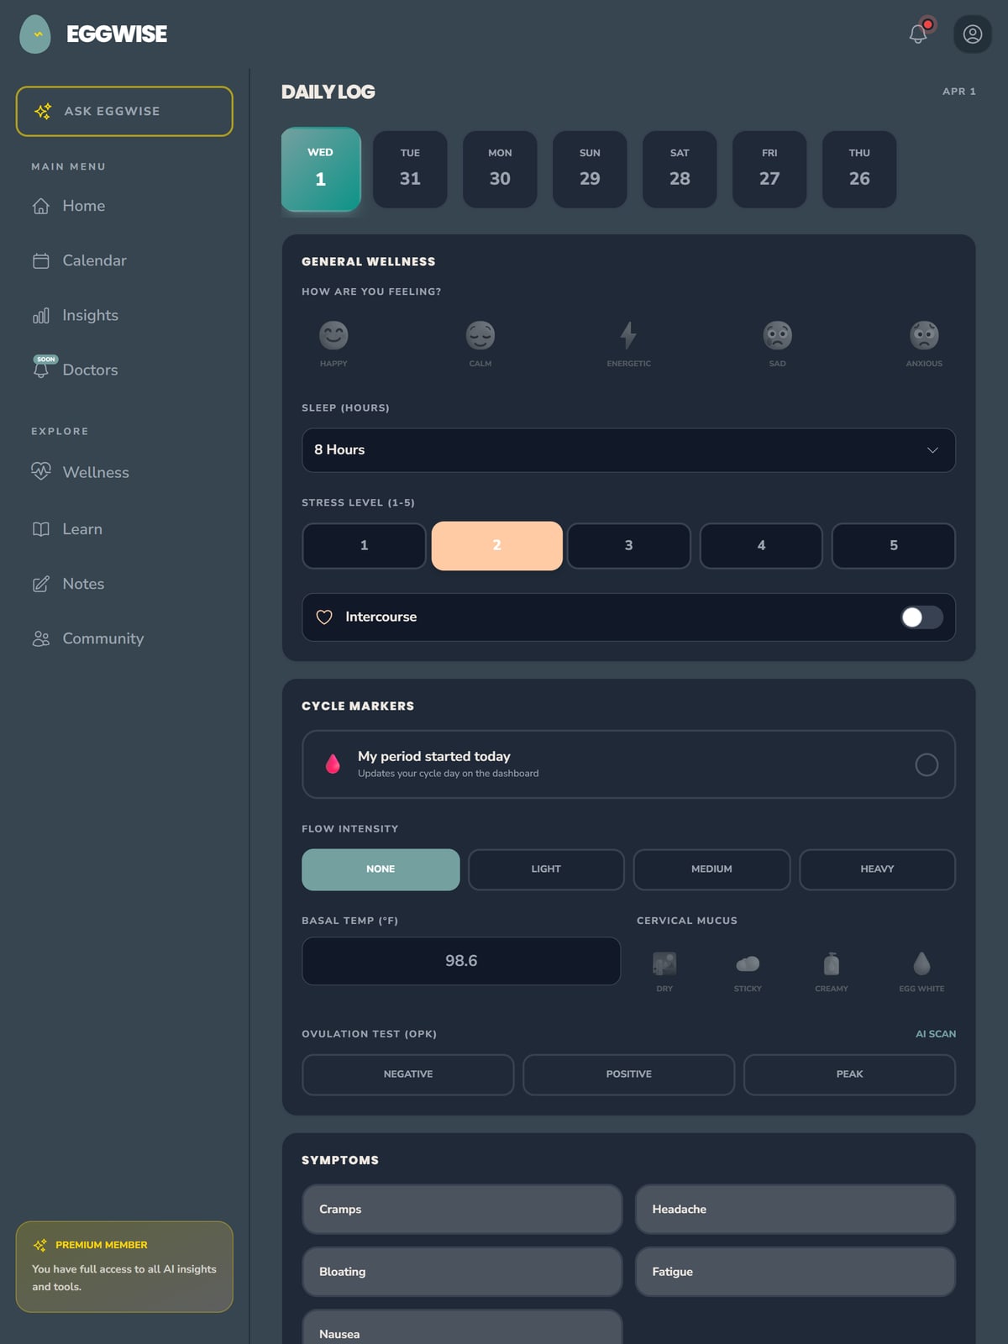Select the Happy mood icon
Image resolution: width=1008 pixels, height=1344 pixels.
pyautogui.click(x=333, y=335)
